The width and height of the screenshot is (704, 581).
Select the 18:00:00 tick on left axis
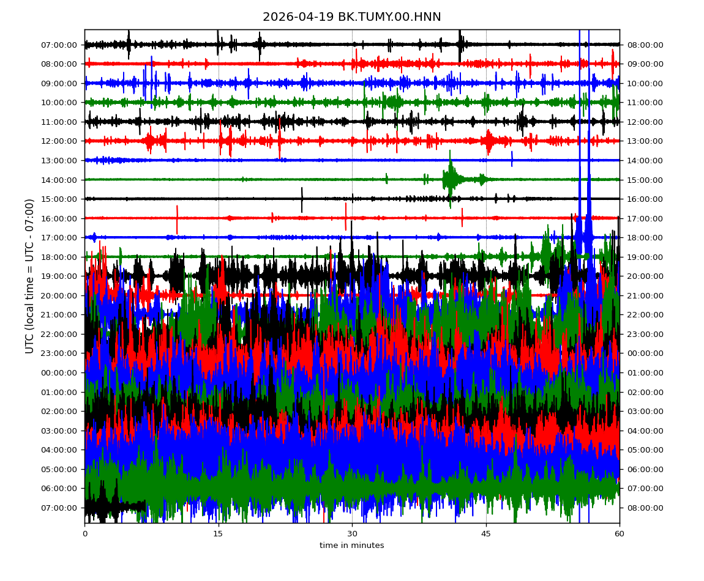(x=59, y=257)
